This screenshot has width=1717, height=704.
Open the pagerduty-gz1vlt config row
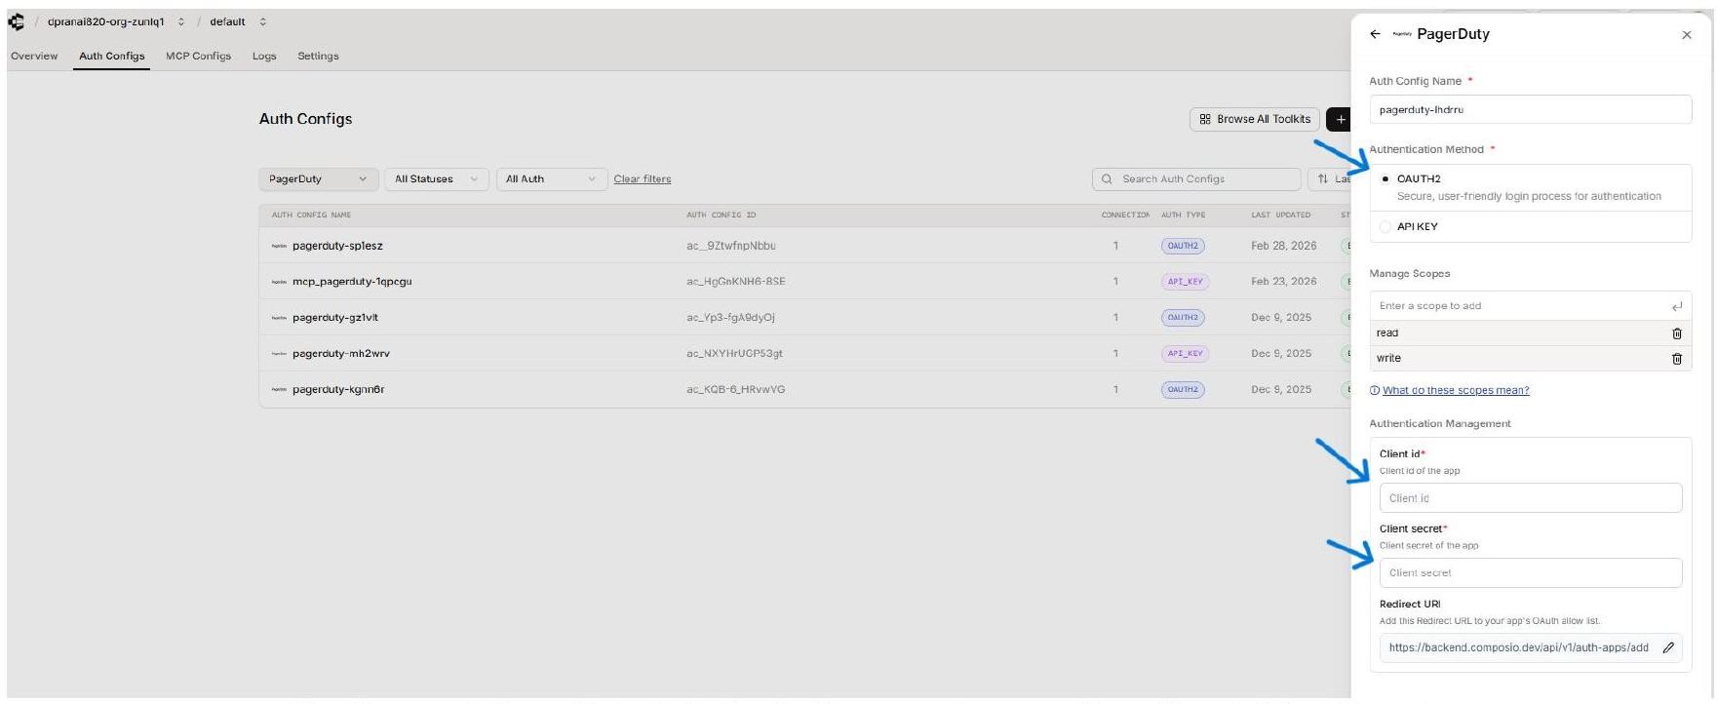click(804, 318)
